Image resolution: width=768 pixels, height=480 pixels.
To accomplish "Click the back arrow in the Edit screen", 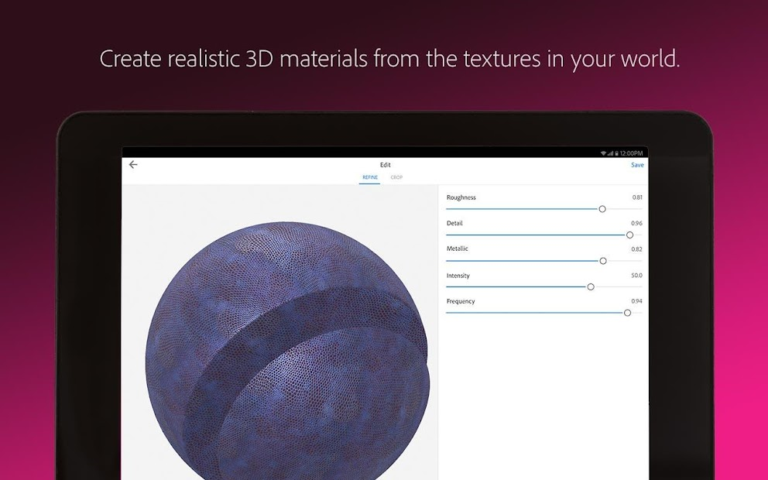I will coord(132,164).
